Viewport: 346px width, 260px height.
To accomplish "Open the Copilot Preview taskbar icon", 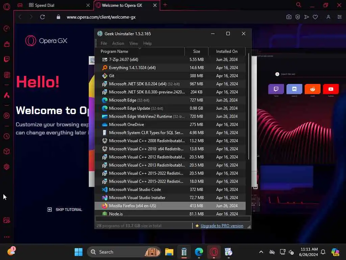I will click(335, 252).
